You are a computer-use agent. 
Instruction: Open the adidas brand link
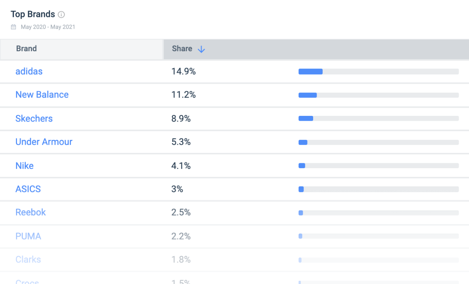coord(29,71)
